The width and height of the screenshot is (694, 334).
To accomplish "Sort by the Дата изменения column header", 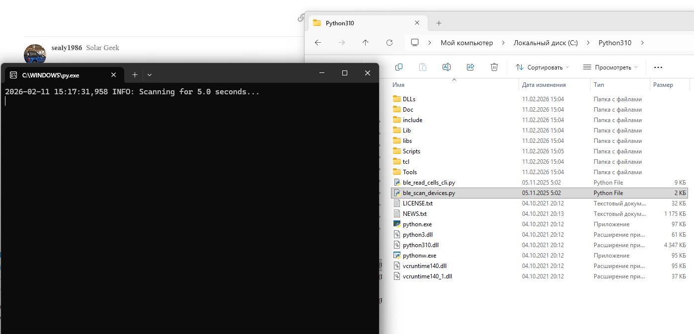I will 543,85.
